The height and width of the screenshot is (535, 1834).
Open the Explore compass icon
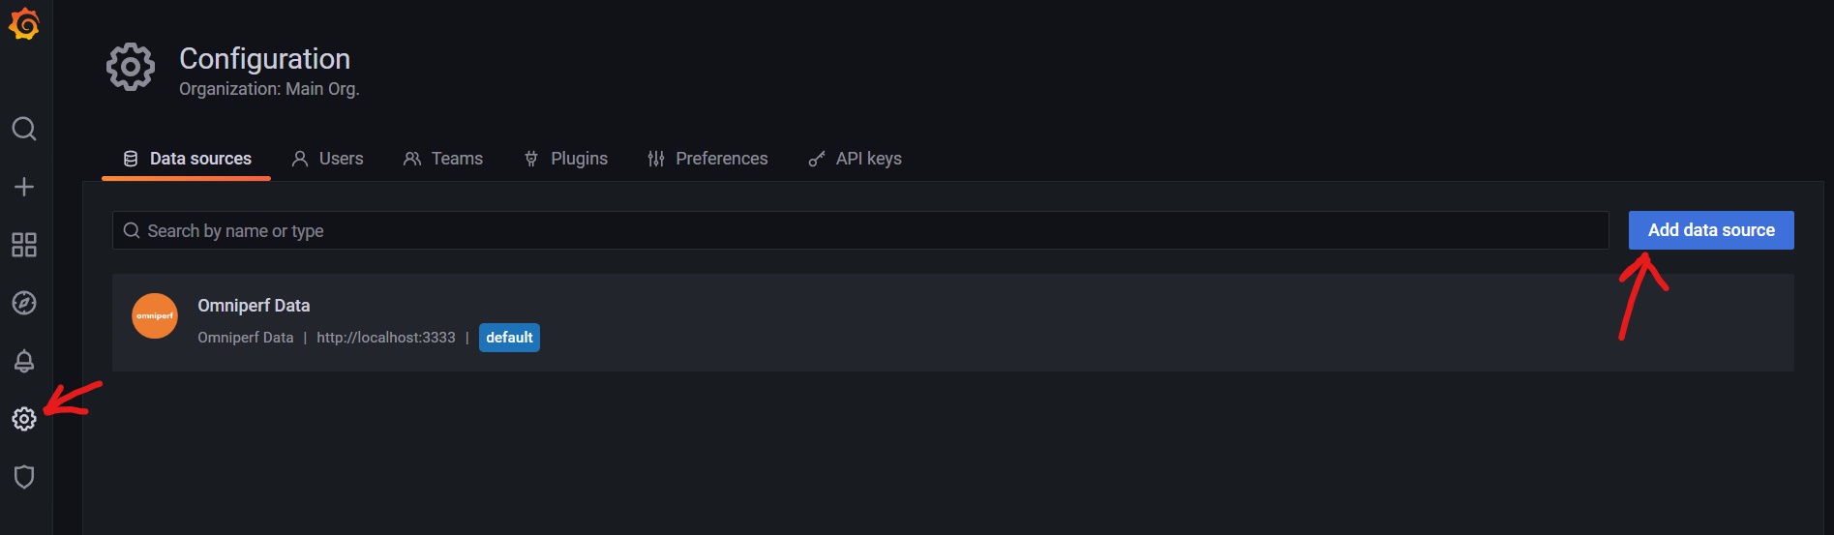tap(24, 303)
